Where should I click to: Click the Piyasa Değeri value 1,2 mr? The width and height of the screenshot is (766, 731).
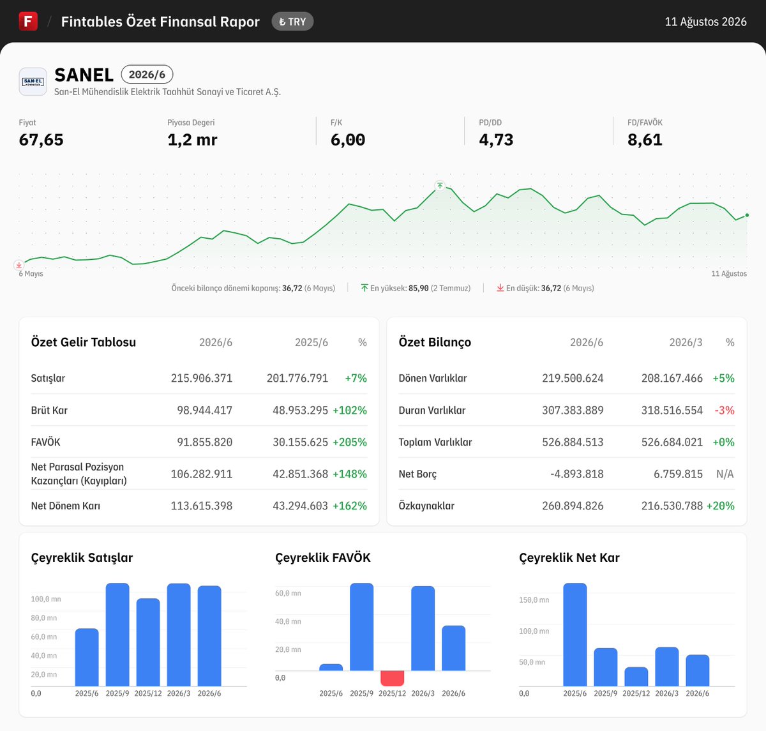click(192, 140)
